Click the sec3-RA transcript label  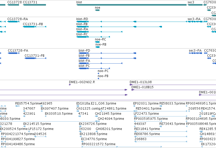pos(194,19)
